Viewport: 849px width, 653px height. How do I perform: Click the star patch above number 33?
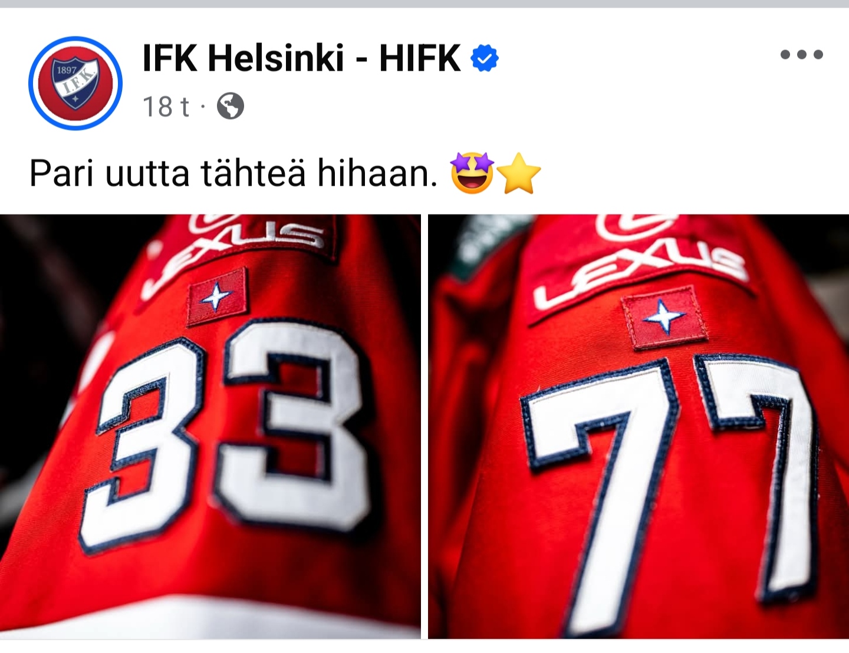pos(217,297)
